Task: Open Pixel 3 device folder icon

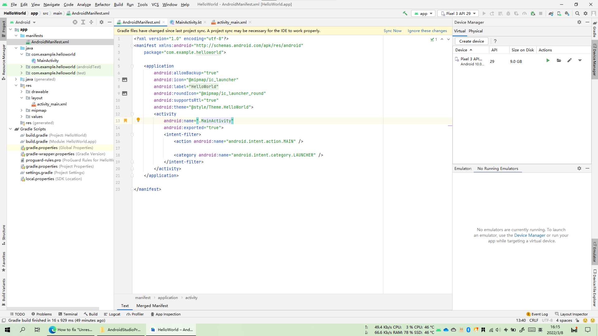Action: point(559,60)
